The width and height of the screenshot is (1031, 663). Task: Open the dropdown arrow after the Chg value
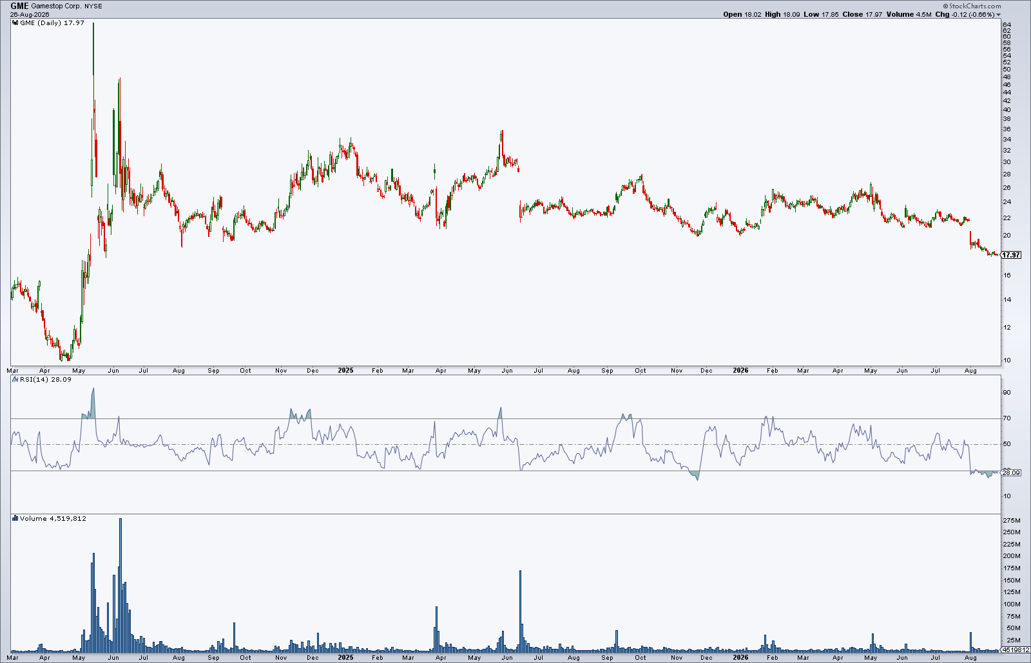999,15
